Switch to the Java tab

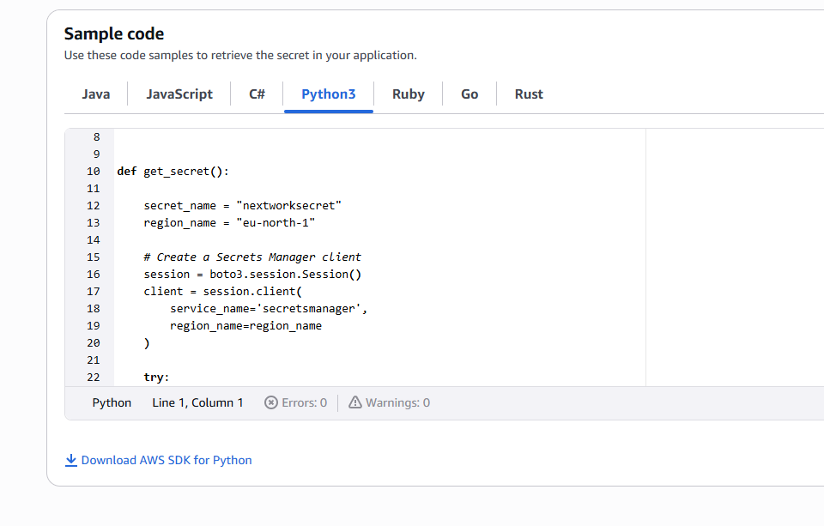[95, 94]
